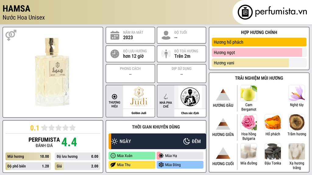
Task: Click the Mùi hương 10.00 rating bar
Action: click(x=28, y=156)
